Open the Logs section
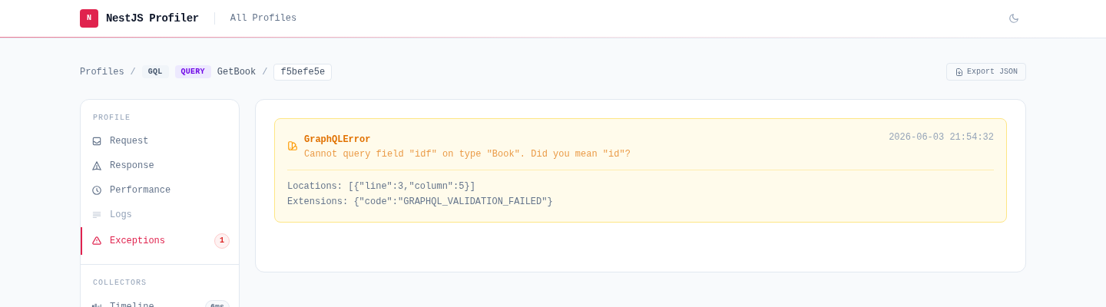The width and height of the screenshot is (1106, 307). pos(160,215)
